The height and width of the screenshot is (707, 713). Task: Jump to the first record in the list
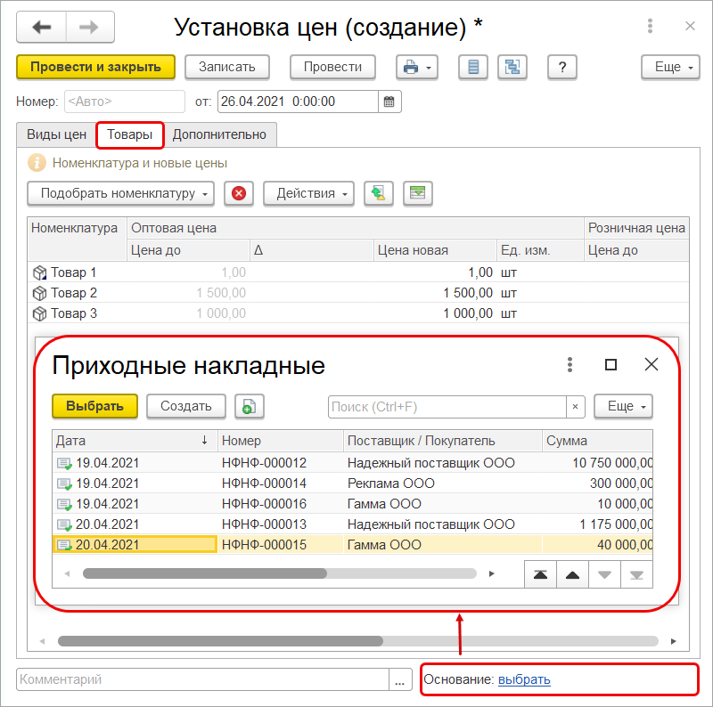tap(540, 575)
